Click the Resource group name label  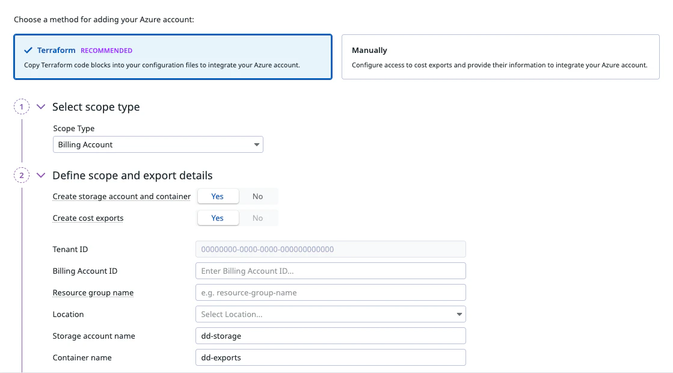tap(93, 292)
